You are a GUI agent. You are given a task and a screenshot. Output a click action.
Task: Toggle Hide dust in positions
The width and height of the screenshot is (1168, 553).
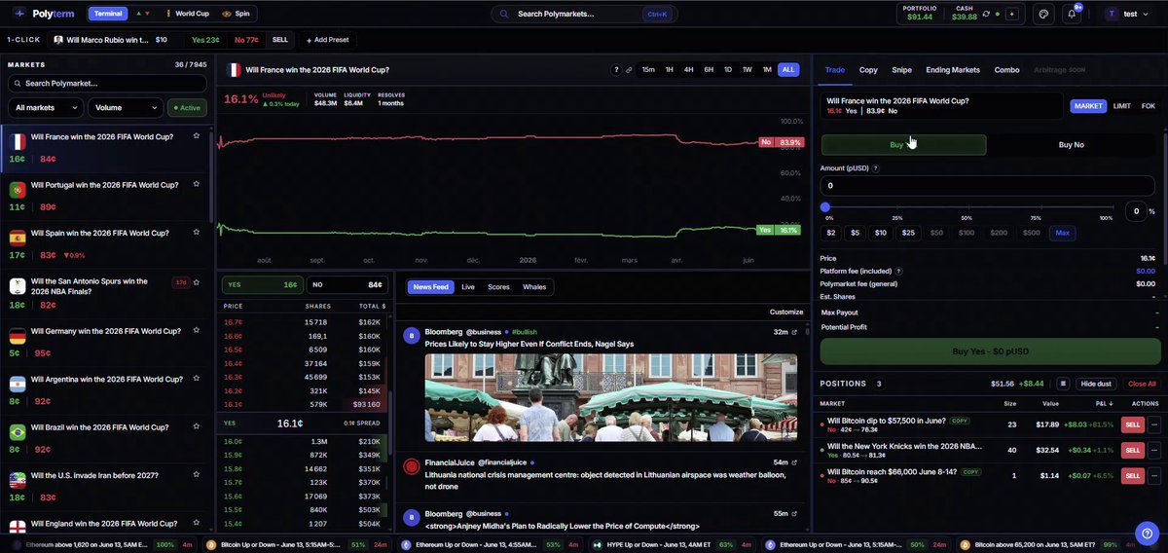(1096, 384)
